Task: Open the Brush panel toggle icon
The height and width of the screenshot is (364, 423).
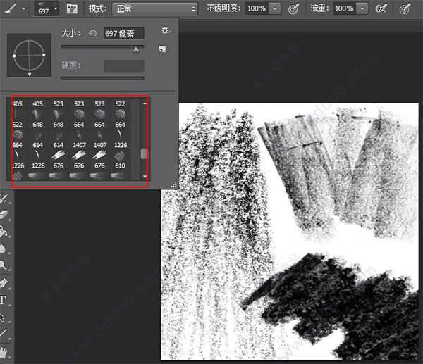Action: coord(72,8)
